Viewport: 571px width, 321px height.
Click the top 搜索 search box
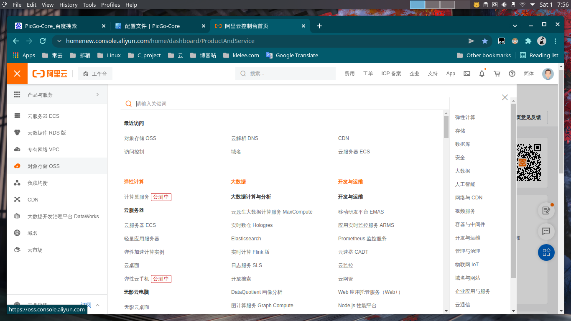tap(285, 74)
